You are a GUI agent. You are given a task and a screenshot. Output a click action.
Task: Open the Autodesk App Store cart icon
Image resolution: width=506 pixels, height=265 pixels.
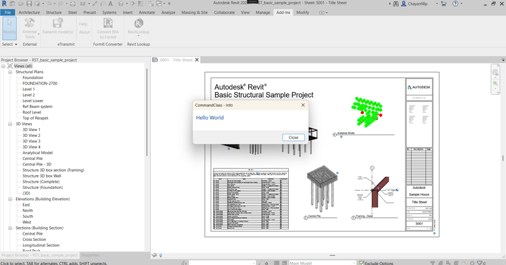[444, 4]
